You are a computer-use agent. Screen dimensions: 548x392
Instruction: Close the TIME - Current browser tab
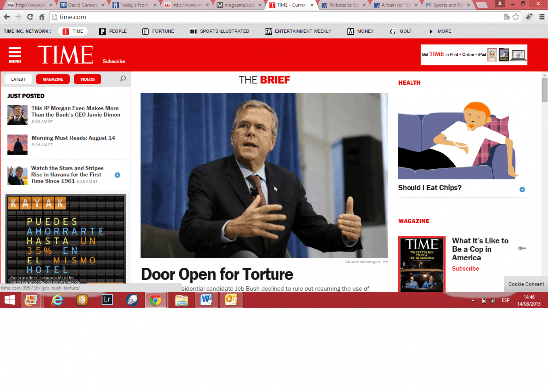click(x=312, y=5)
